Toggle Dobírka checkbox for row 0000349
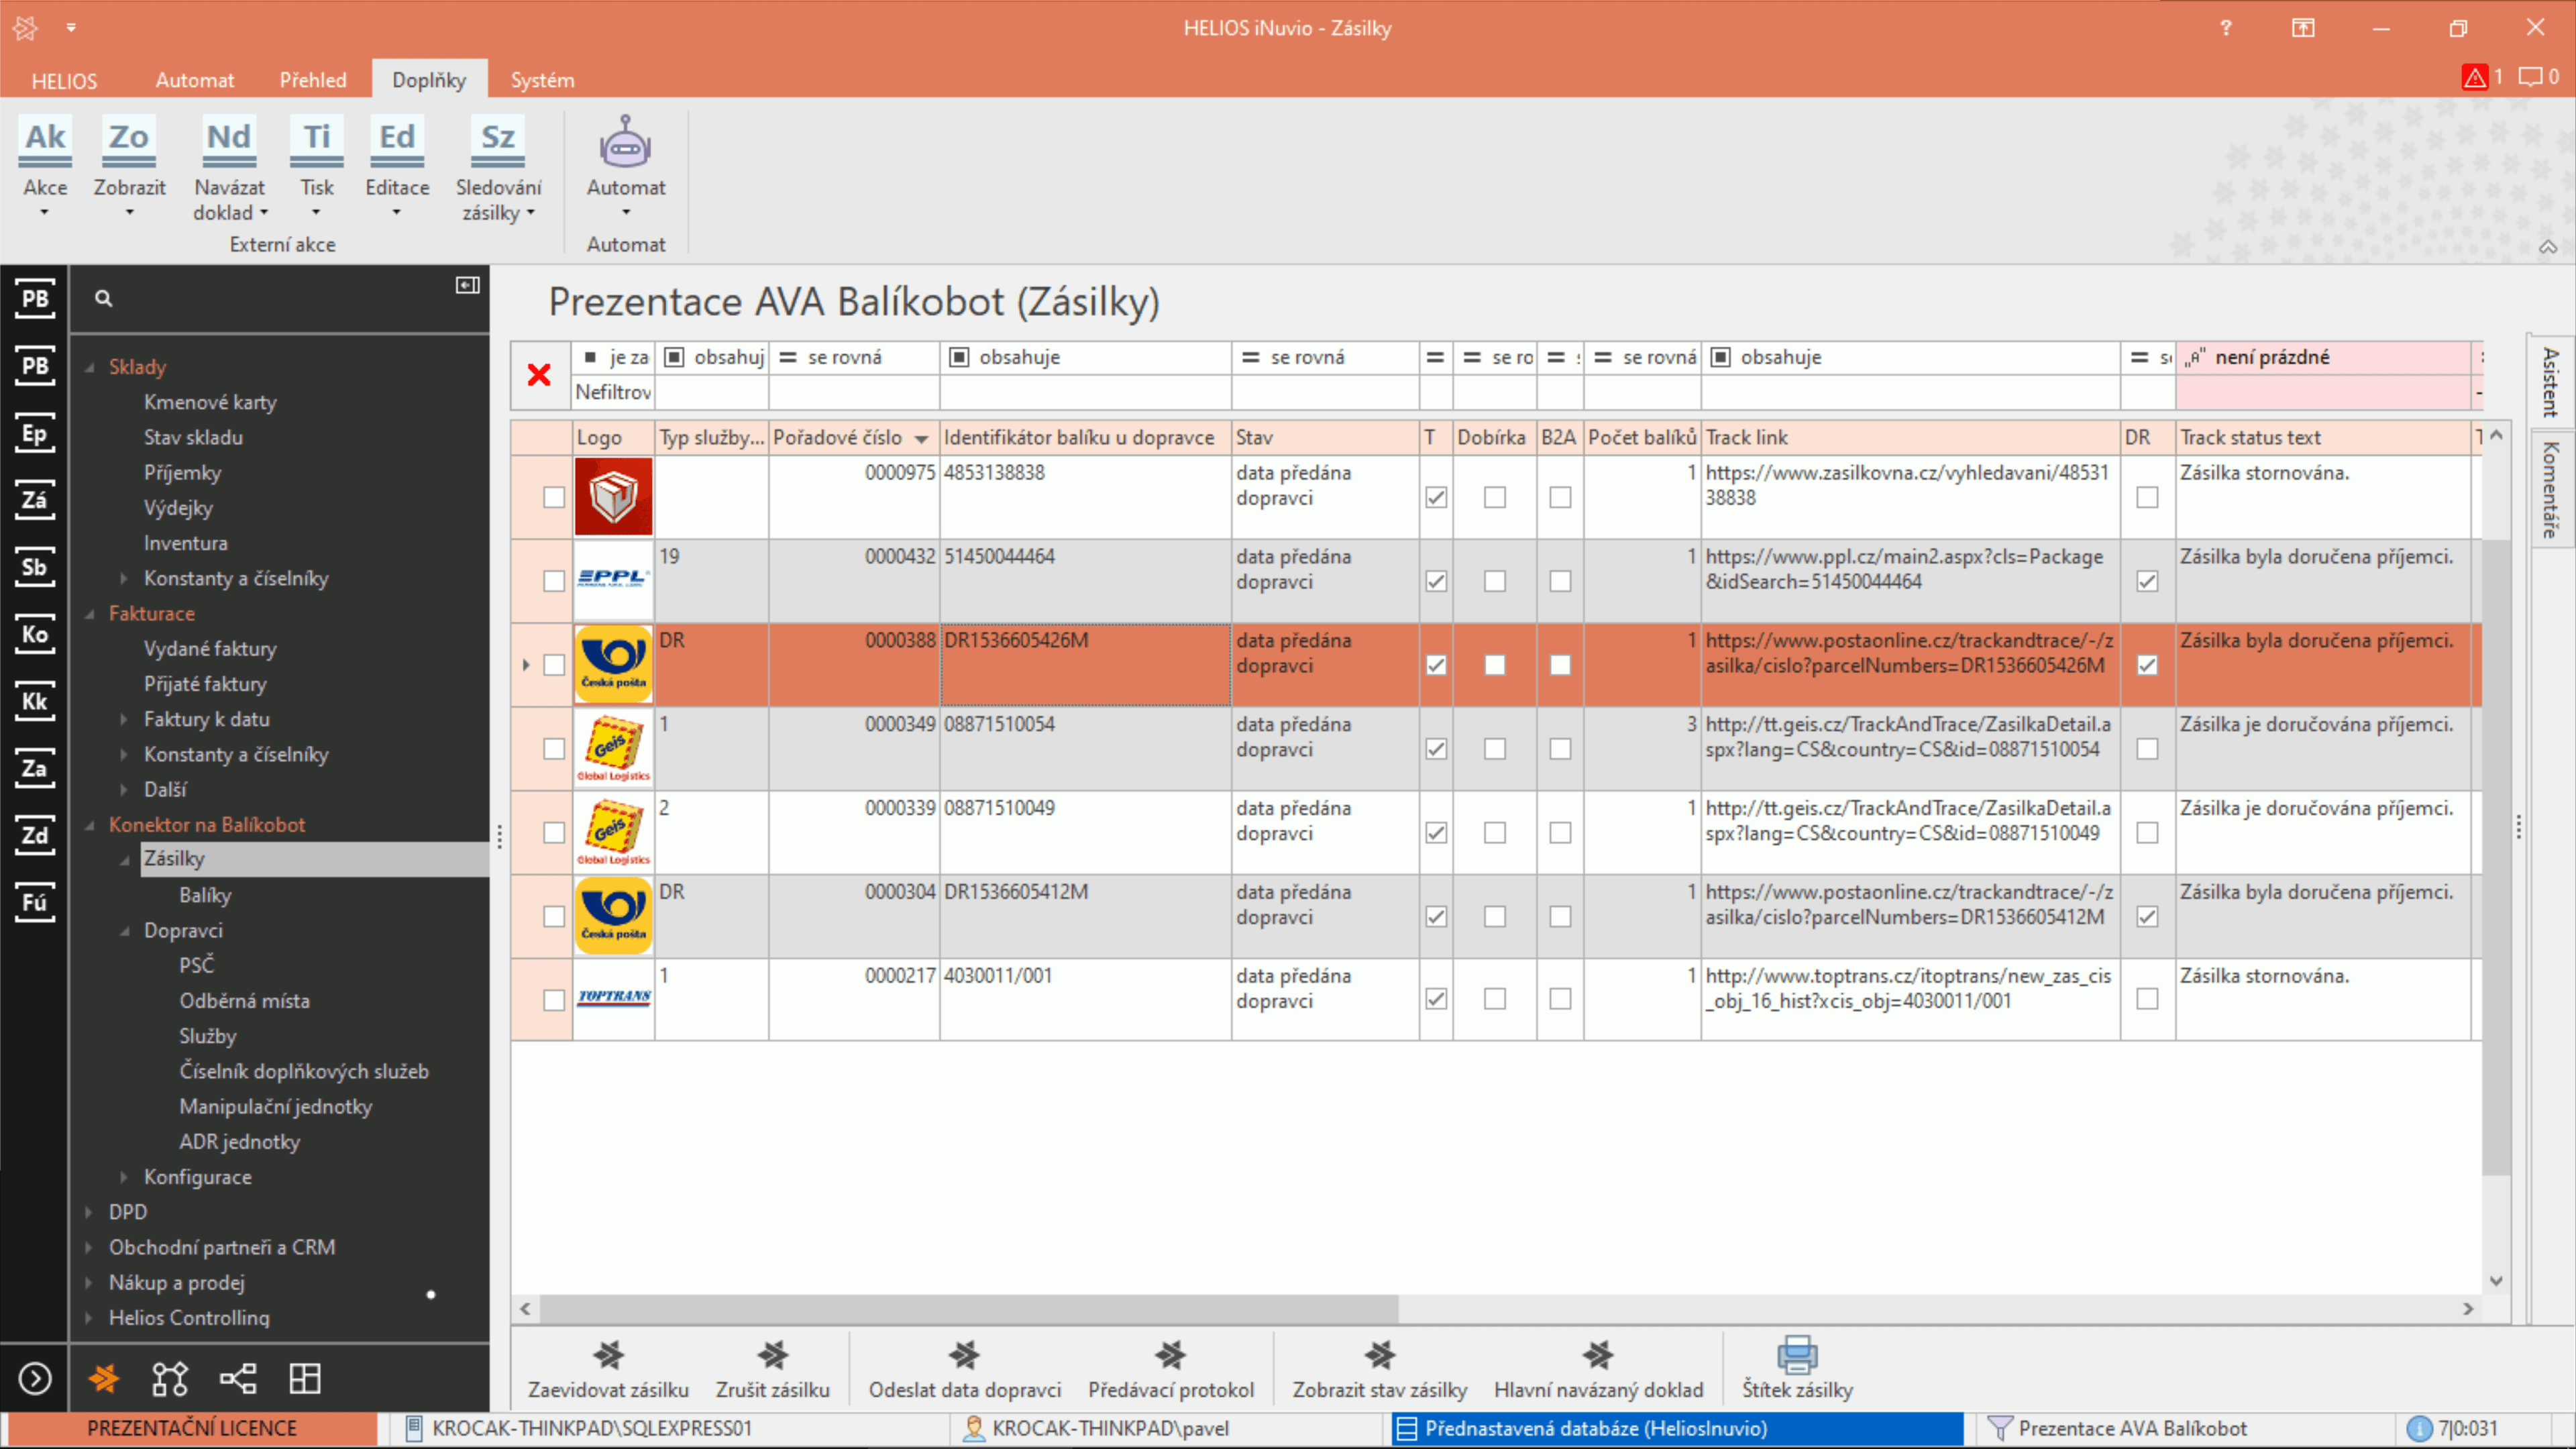2576x1449 pixels. 1495,749
